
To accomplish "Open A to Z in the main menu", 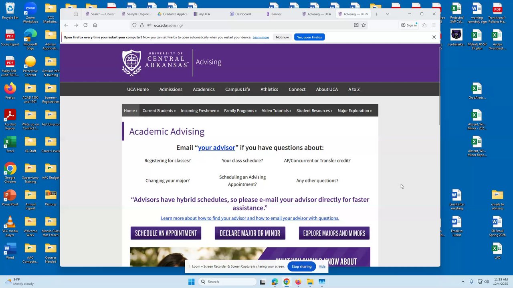I will (354, 89).
